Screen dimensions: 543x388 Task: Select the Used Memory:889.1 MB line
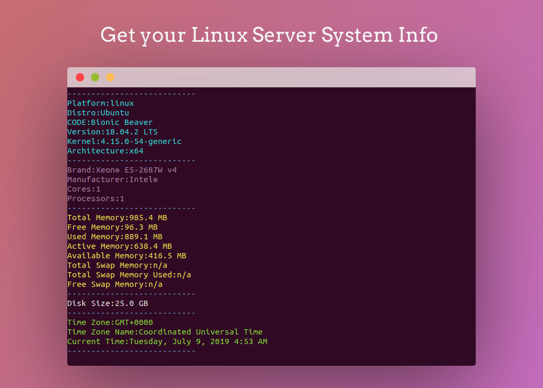pyautogui.click(x=115, y=236)
